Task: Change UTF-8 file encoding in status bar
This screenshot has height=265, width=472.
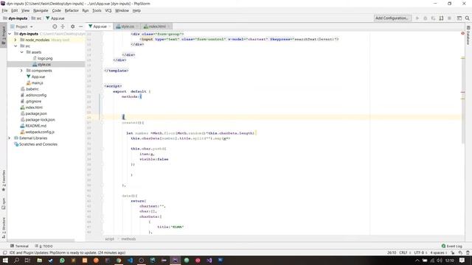Action: pos(420,252)
